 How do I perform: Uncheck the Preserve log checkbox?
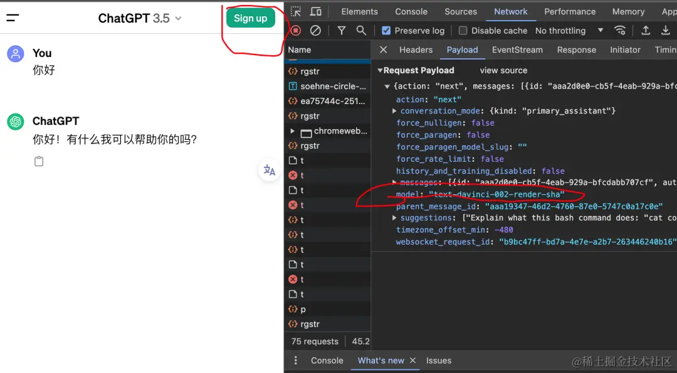[386, 31]
